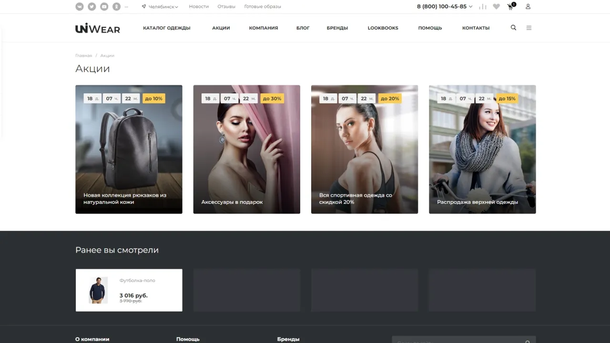610x343 pixels.
Task: Follow the Отзывы link
Action: click(226, 7)
